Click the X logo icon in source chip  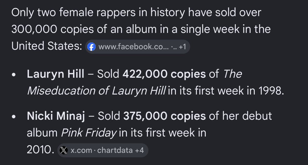click(64, 150)
